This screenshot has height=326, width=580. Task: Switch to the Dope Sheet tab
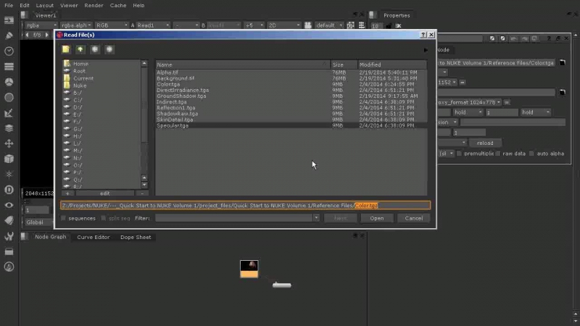coord(136,238)
